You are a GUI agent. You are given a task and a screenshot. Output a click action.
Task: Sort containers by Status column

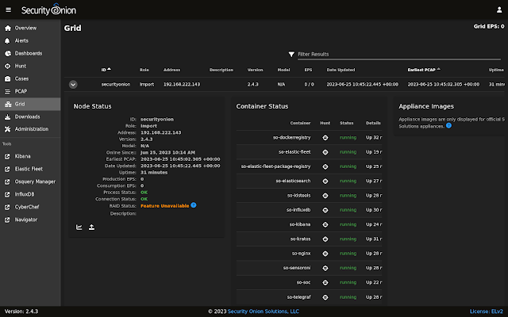click(346, 123)
